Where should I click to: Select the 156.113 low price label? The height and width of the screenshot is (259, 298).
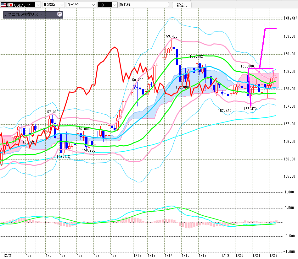(x=63, y=156)
